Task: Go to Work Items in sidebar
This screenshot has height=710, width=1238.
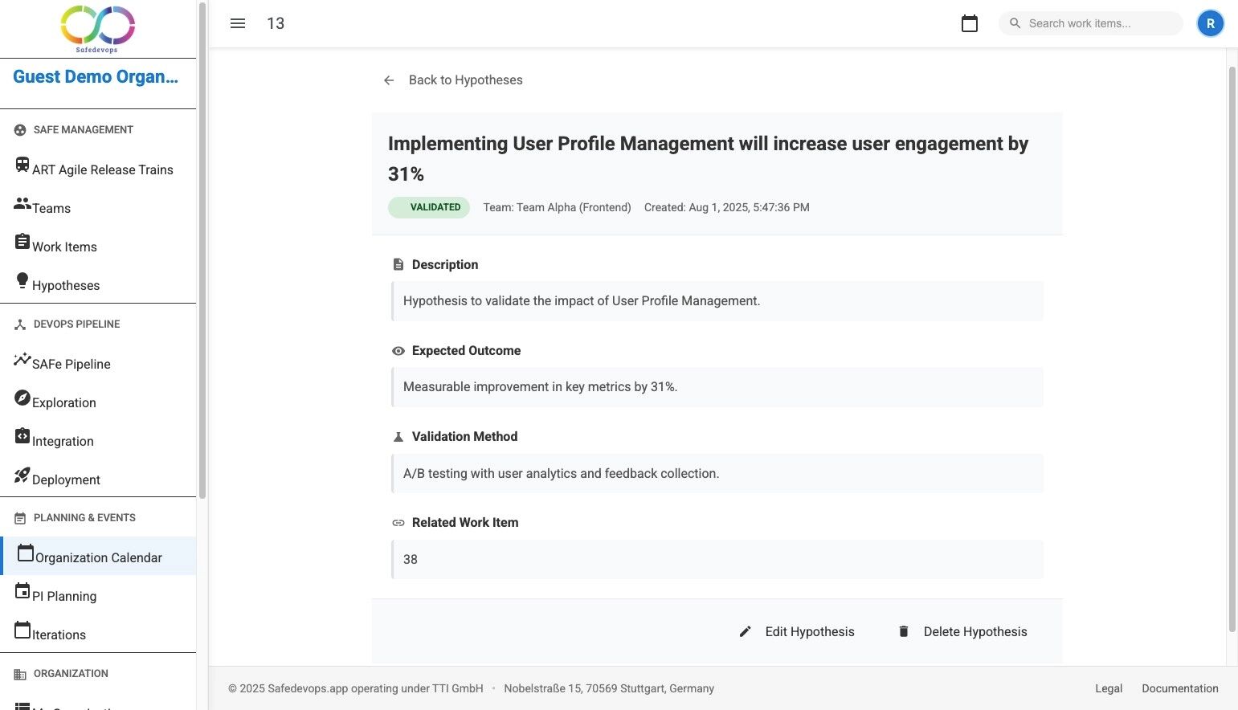Action: click(64, 247)
